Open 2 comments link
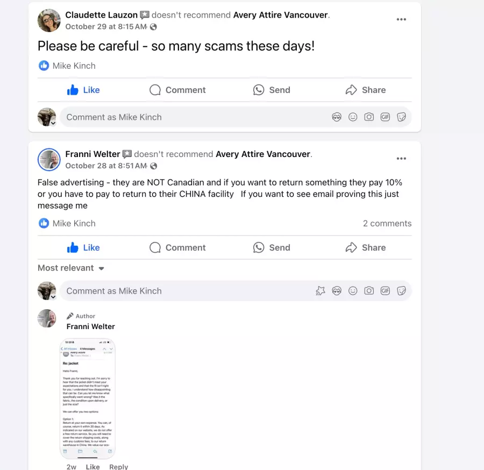Image resolution: width=484 pixels, height=470 pixels. tap(387, 223)
